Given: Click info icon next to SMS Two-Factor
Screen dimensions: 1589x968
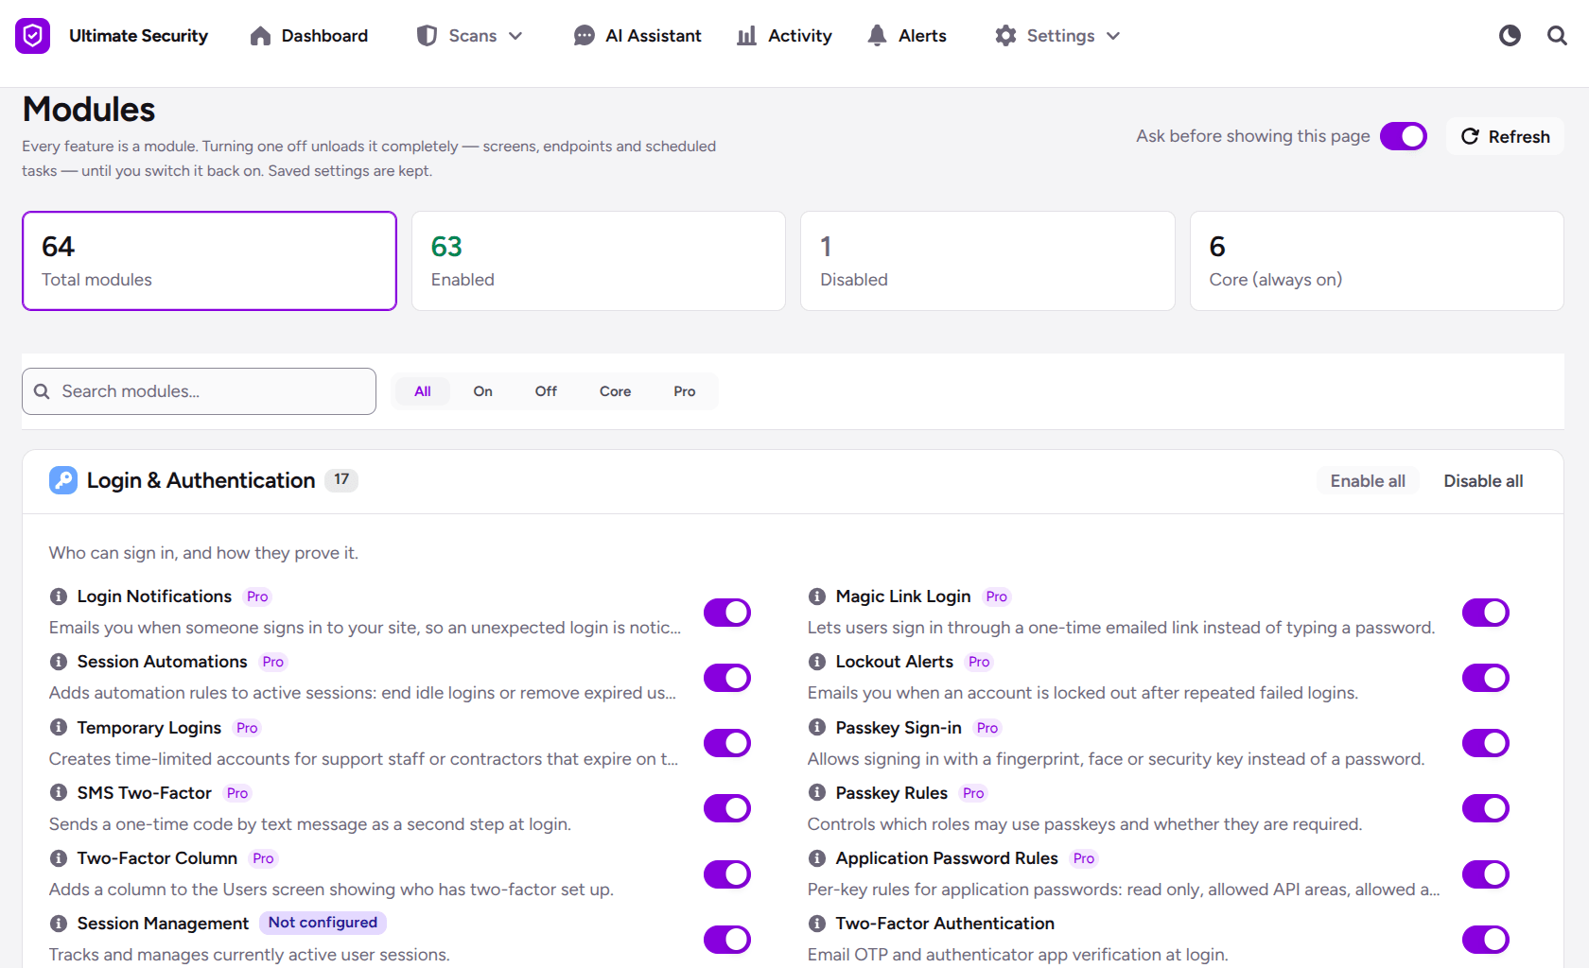Looking at the screenshot, I should pos(59,793).
